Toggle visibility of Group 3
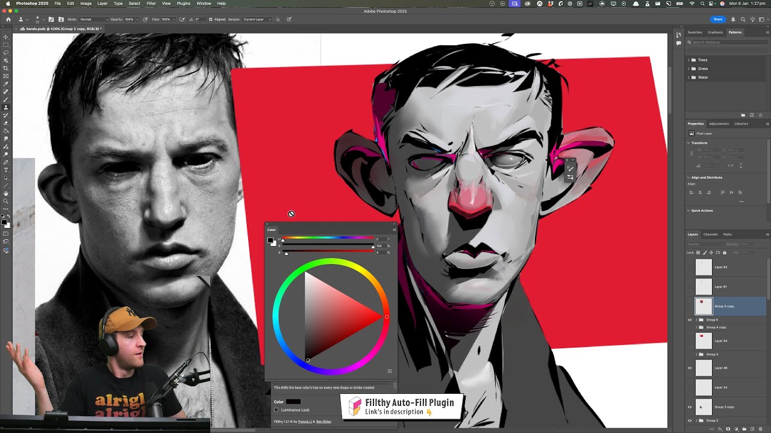This screenshot has height=433, width=771. [690, 420]
